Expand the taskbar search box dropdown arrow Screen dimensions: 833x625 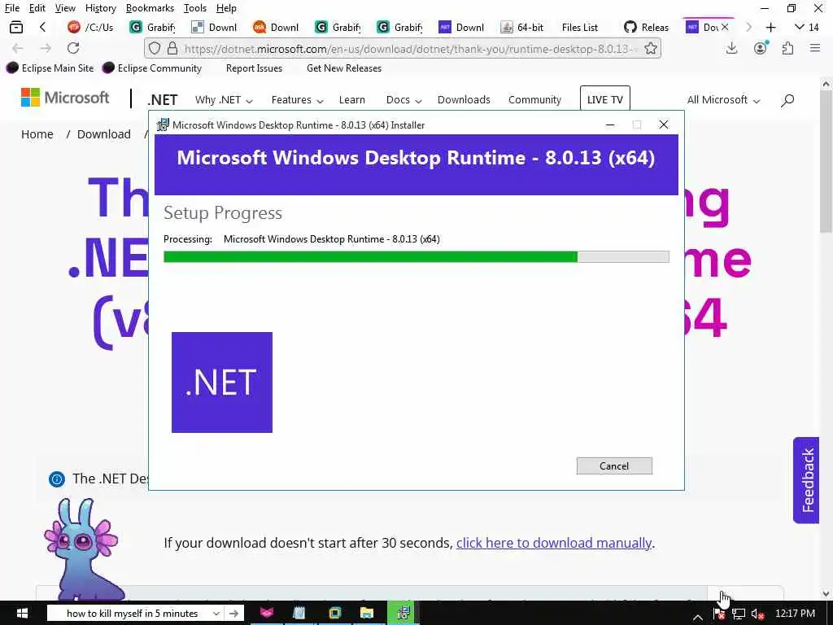(216, 614)
